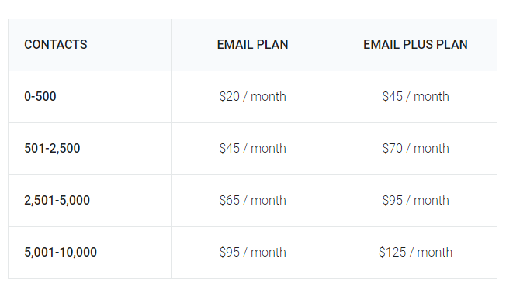Select the 501-2,500 contacts row label
This screenshot has width=513, height=303.
[52, 148]
